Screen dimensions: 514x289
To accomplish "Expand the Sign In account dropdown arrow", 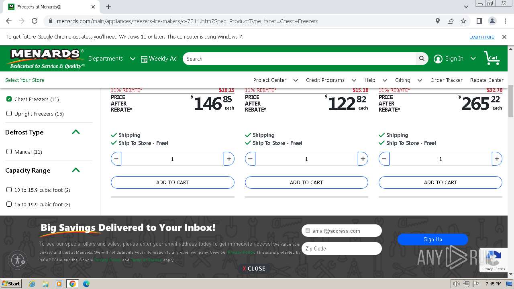I will [x=473, y=59].
